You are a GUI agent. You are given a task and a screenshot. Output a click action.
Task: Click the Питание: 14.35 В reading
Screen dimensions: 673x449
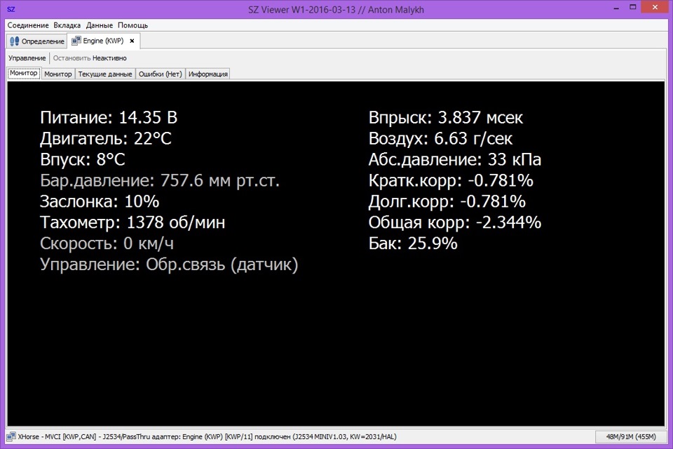coord(109,117)
